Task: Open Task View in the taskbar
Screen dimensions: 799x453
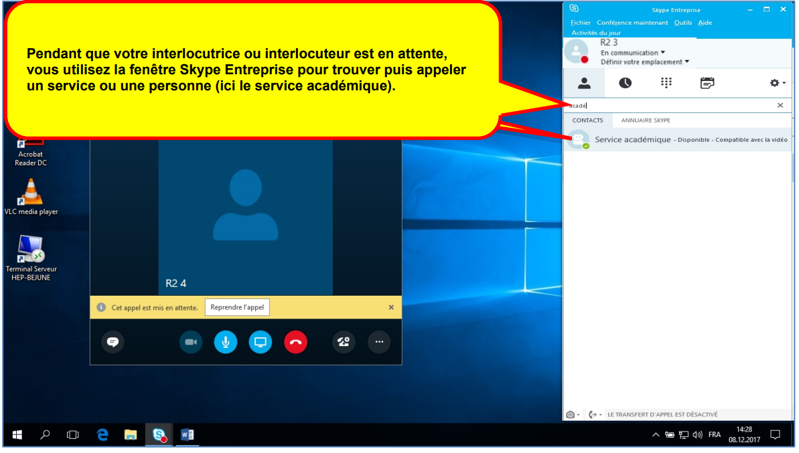Action: pyautogui.click(x=73, y=435)
